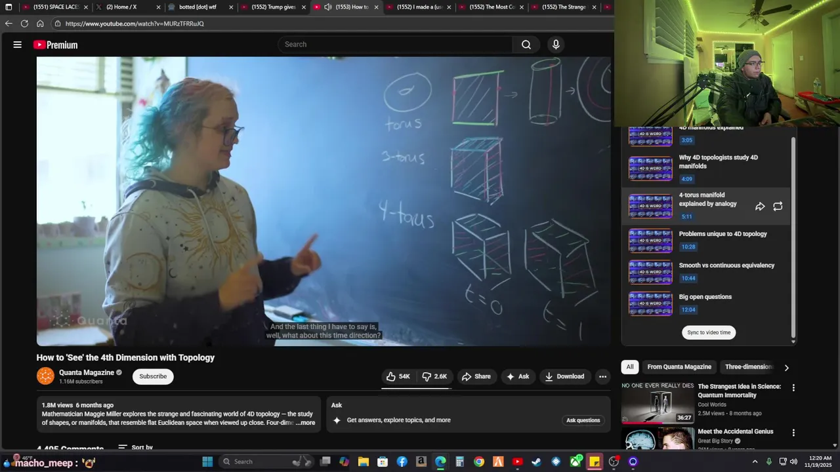Open more actions three-dot menu
The width and height of the screenshot is (840, 472).
[x=602, y=376]
